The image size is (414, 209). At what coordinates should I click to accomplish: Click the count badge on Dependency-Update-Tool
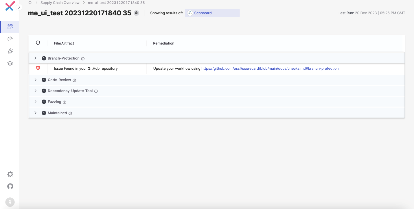44,91
